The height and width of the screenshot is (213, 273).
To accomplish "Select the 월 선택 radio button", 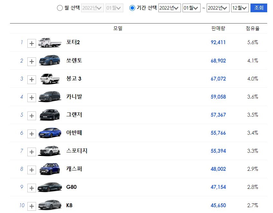I will pos(60,8).
